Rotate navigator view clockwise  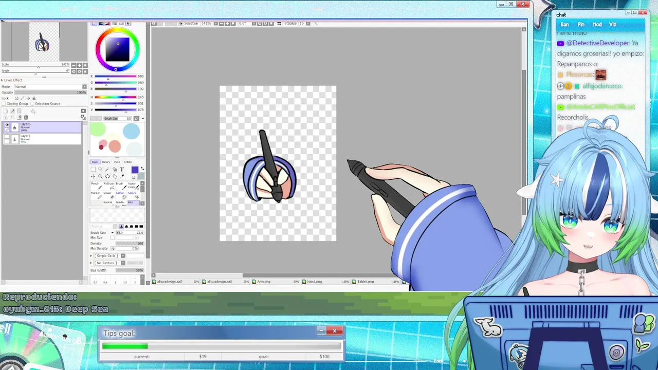[80, 71]
